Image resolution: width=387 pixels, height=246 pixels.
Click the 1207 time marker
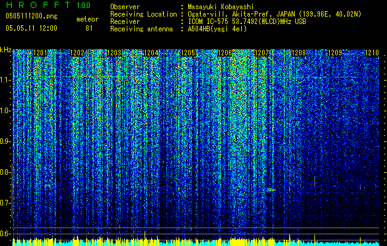261,53
